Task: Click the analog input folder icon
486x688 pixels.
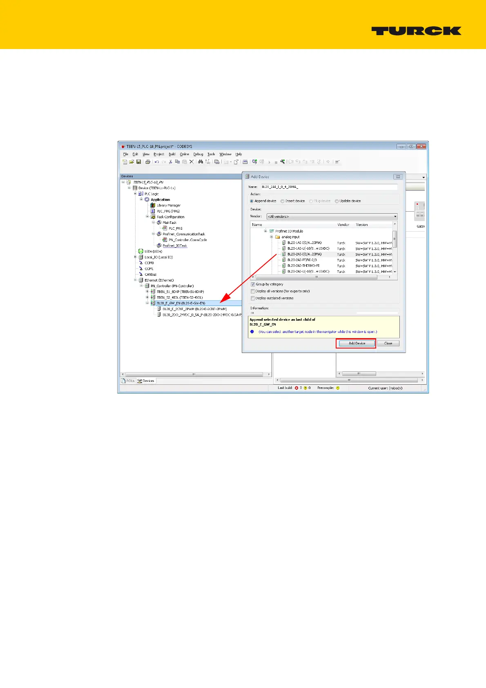Action: pos(278,237)
